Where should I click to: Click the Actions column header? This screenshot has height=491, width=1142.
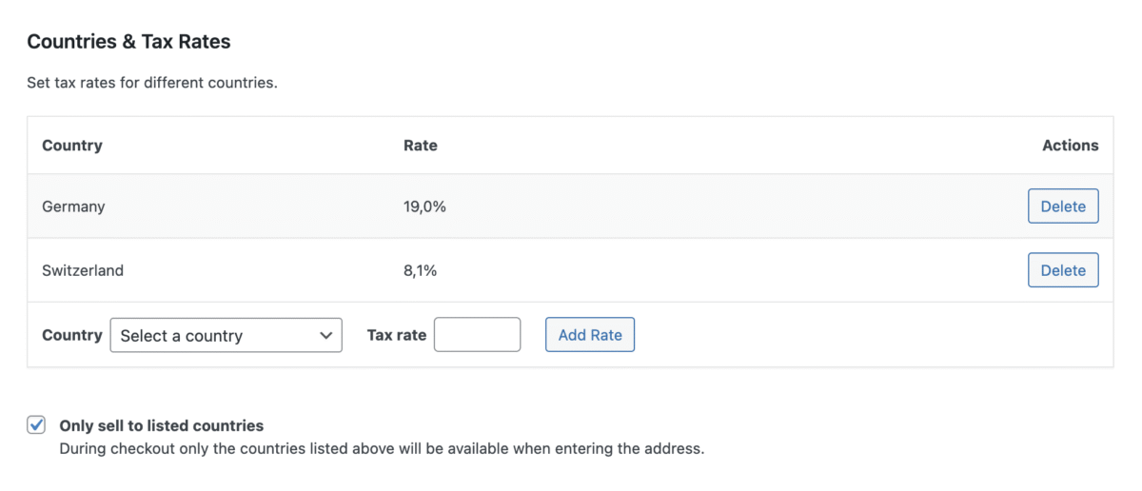point(1070,146)
